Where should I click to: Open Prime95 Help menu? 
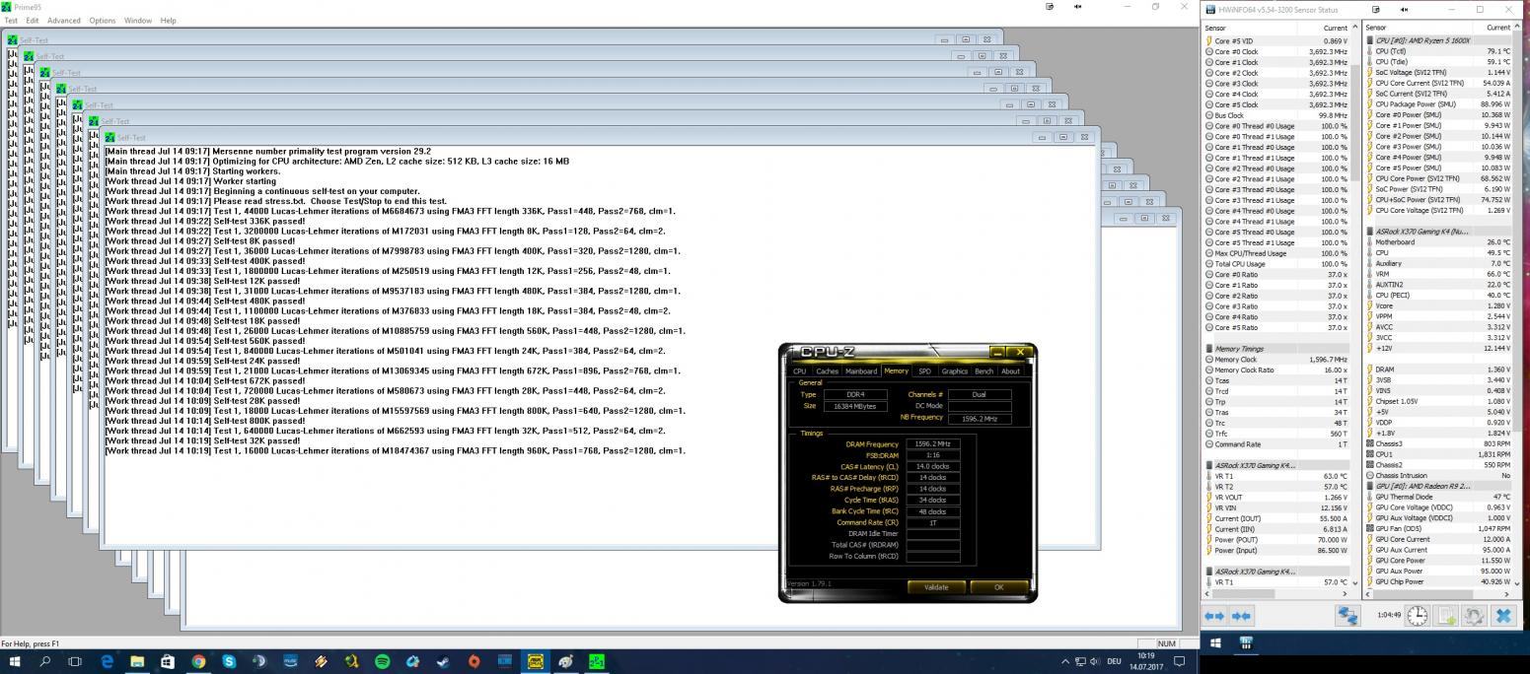(x=168, y=21)
